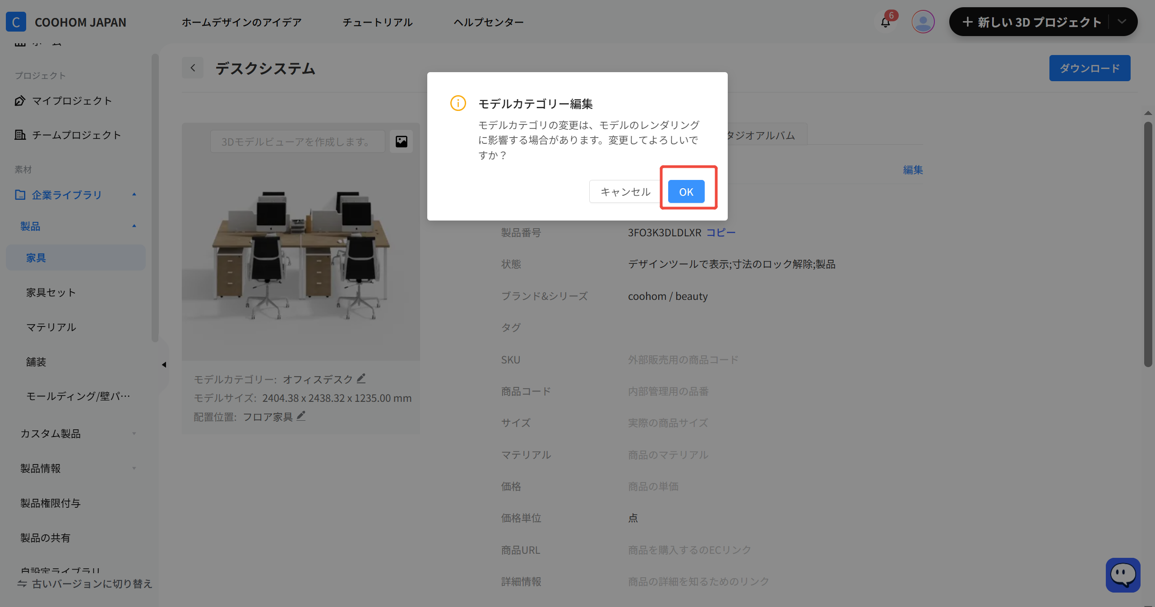Collapse the 企業ライブラリ section
Screen dimensions: 1155x607
(x=134, y=194)
